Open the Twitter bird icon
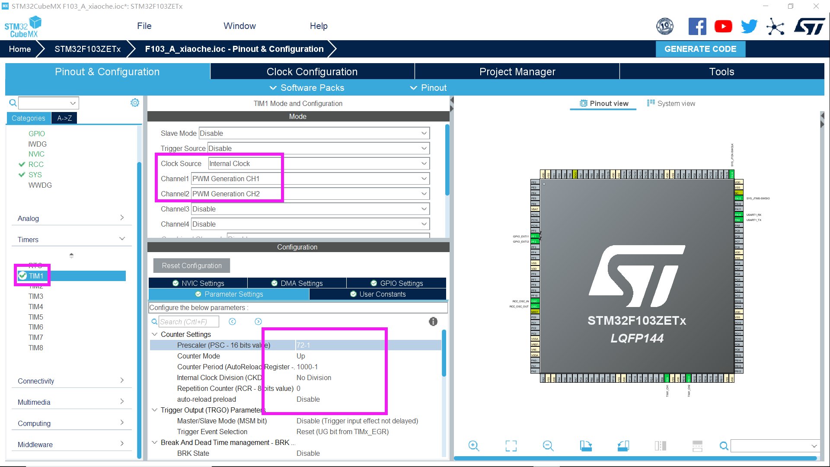Screen dimensions: 830x467 coord(749,26)
